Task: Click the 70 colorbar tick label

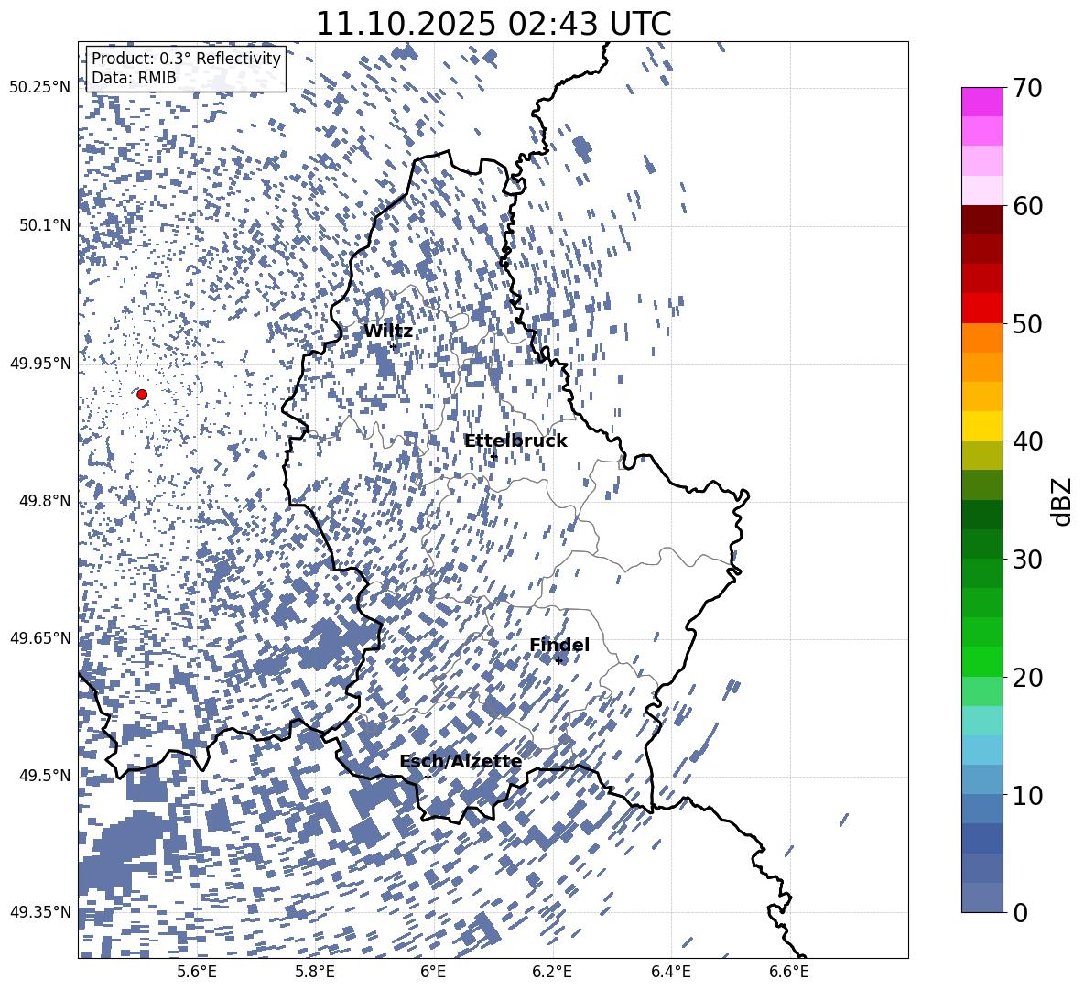Action: [x=1027, y=88]
